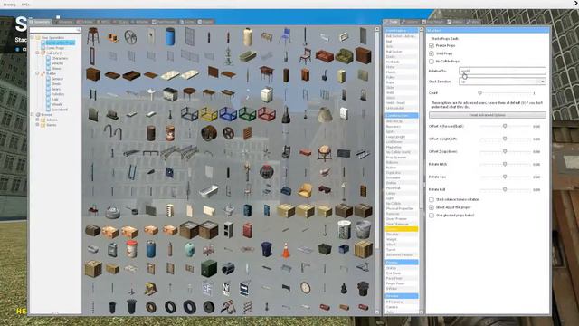Collapse the Half-Life 2 tree node

coord(38,53)
